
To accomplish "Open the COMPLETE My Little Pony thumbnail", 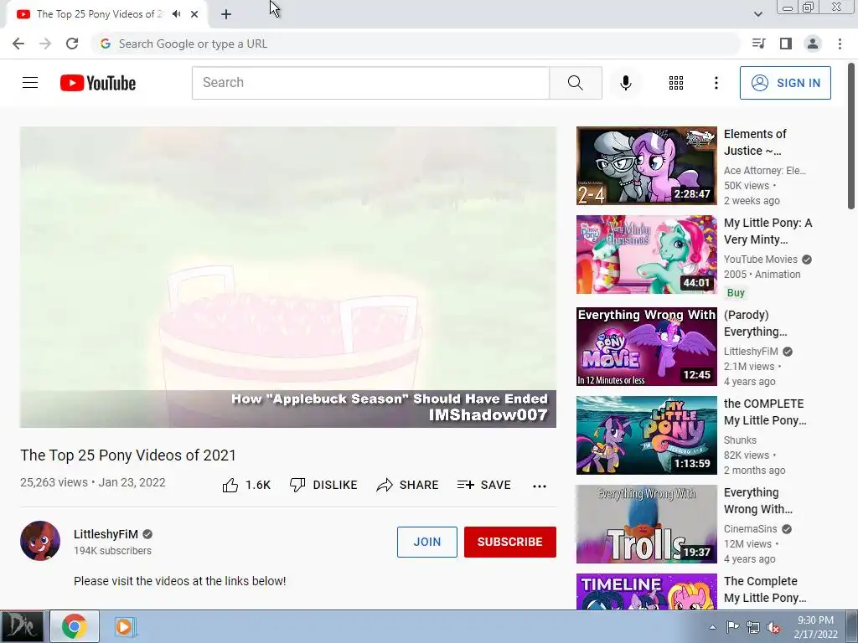I will pos(646,435).
